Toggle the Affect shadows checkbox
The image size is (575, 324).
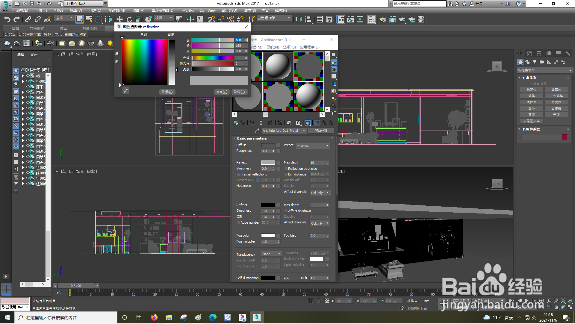coord(286,211)
